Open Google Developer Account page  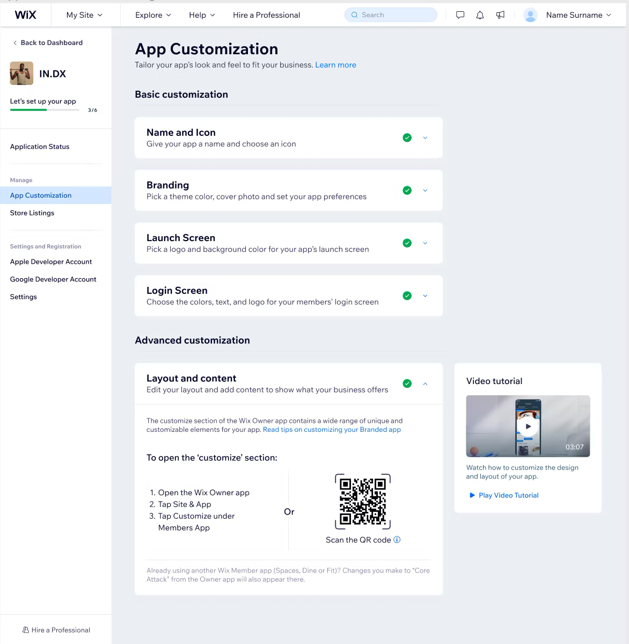pyautogui.click(x=53, y=279)
